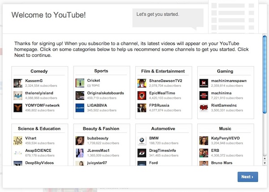Screen dimensions: 269x192
Task: Select the Comedy category heading
Action: pyautogui.click(x=39, y=71)
